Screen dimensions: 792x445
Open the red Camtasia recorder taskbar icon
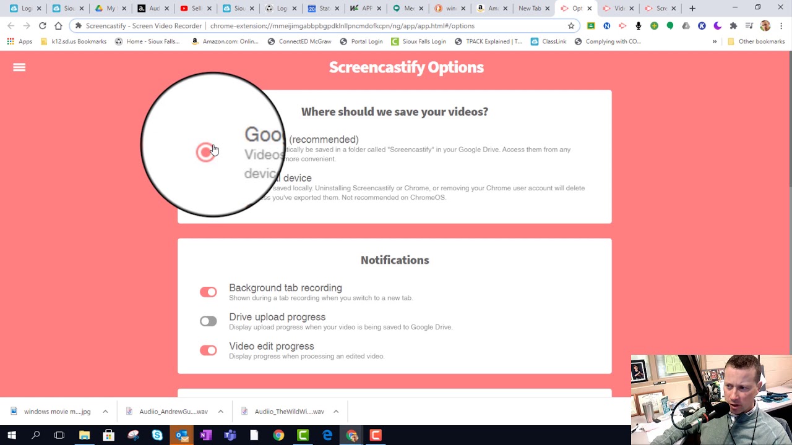coord(376,436)
